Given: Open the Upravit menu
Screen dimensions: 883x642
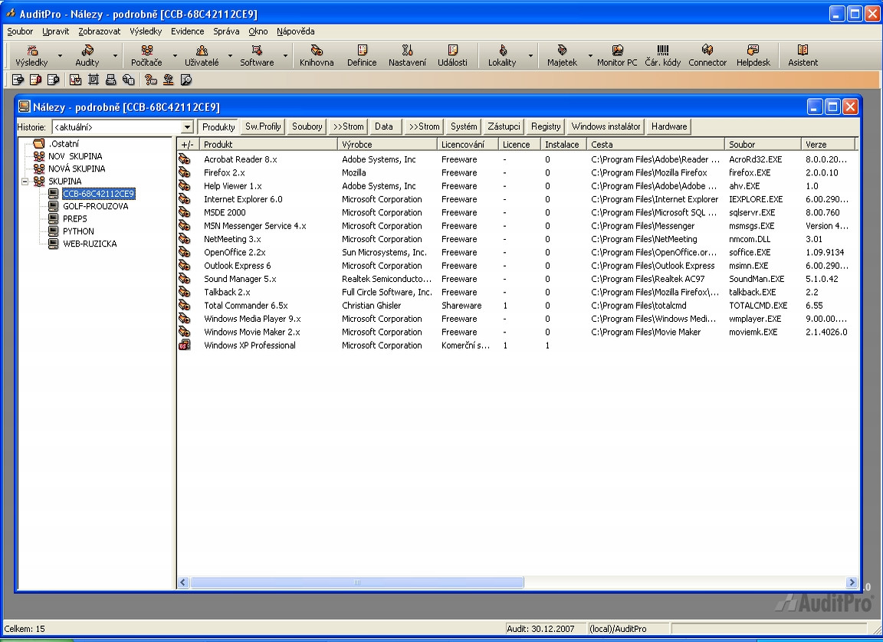Looking at the screenshot, I should coord(56,31).
